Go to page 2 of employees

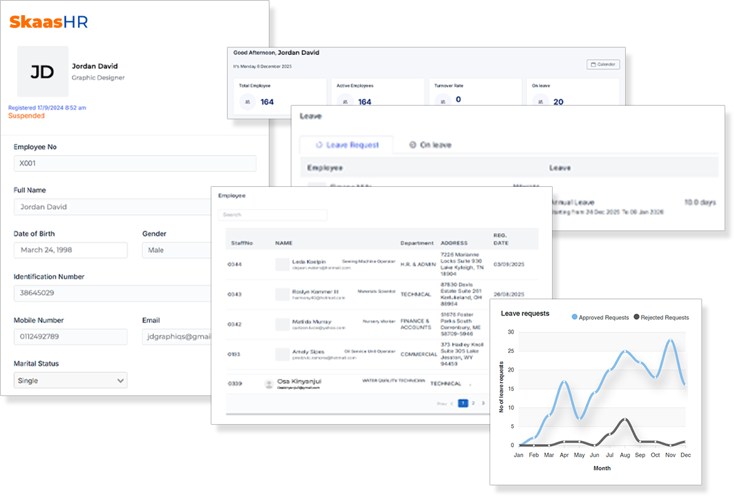tap(473, 404)
